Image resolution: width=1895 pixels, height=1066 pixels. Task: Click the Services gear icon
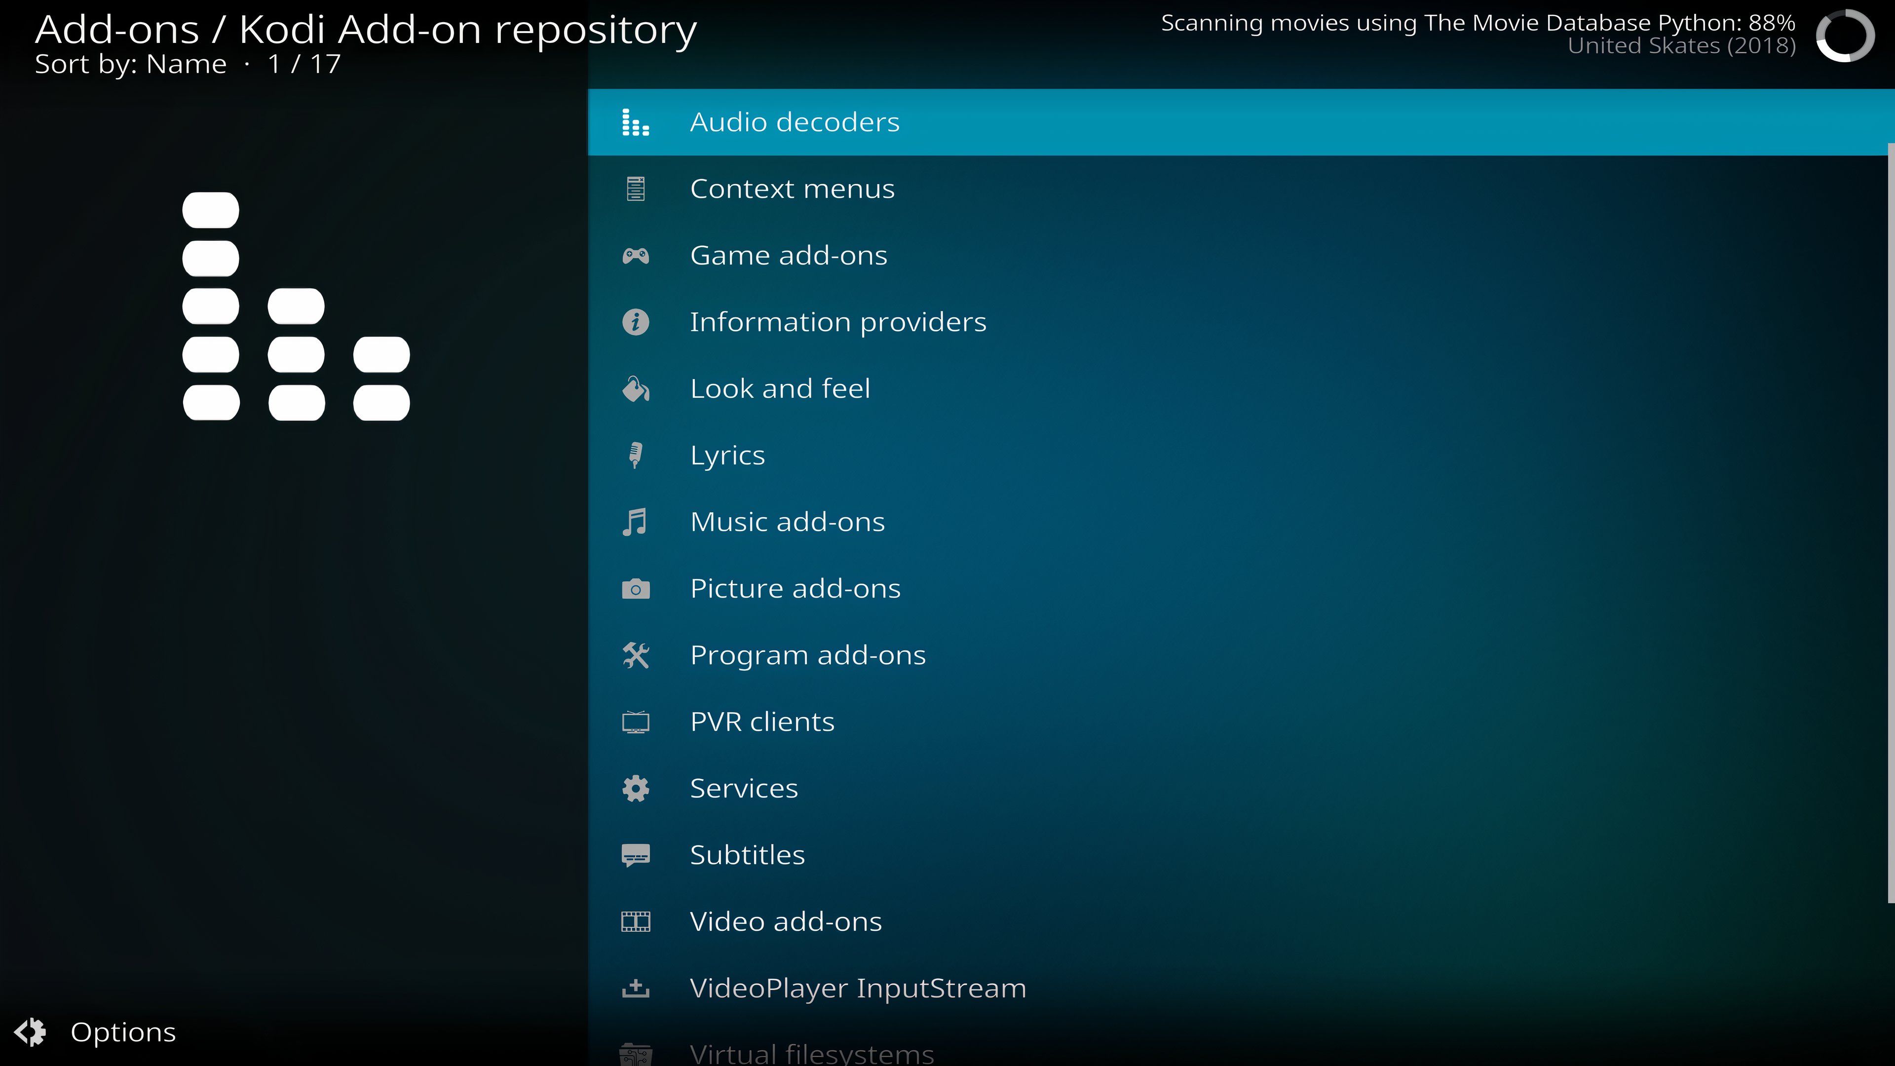[x=637, y=789]
